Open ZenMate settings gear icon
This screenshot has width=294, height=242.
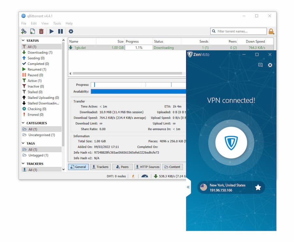270,65
